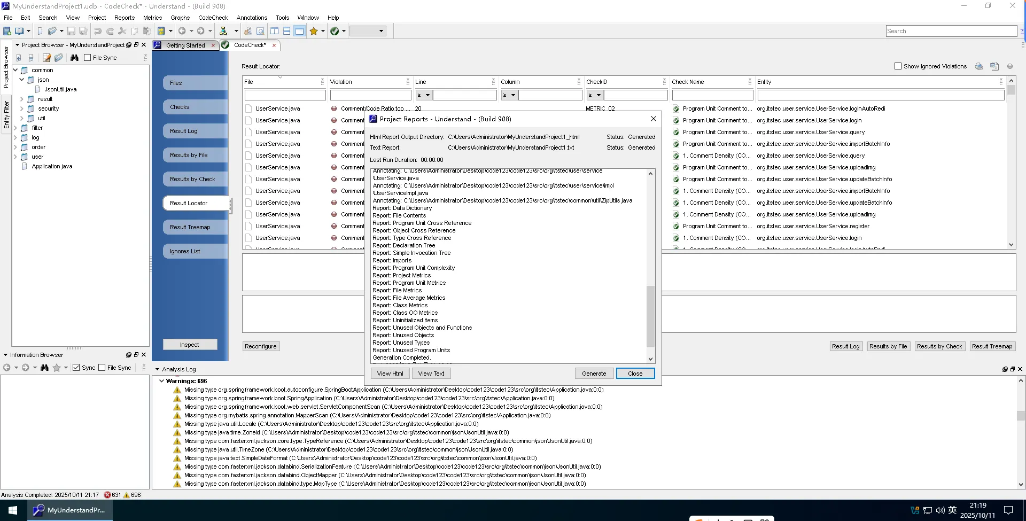Expand the security folder in project tree
This screenshot has height=521, width=1026.
pos(22,108)
